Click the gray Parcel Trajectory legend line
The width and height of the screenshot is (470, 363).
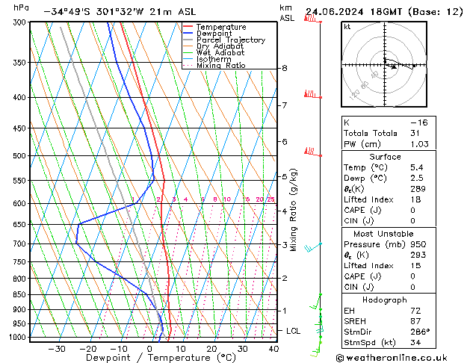[x=188, y=40]
